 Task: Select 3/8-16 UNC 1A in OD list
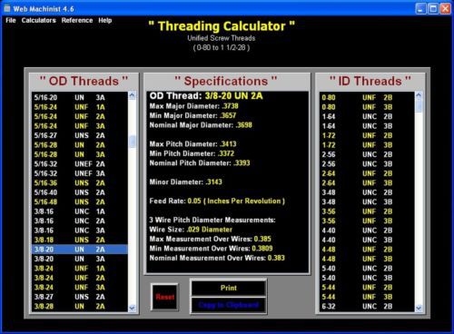(x=80, y=211)
